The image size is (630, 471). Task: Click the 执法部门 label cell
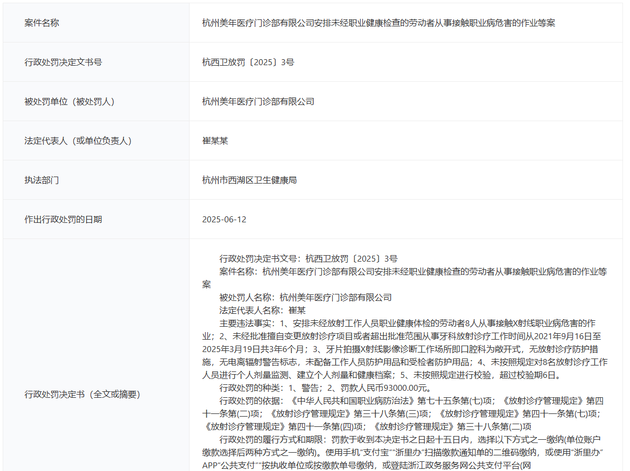click(42, 180)
